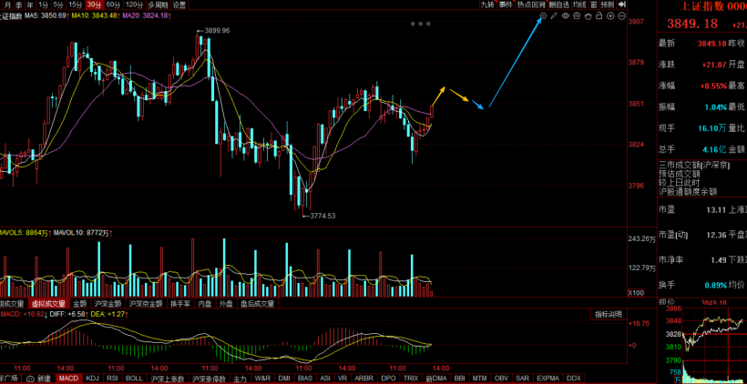747x384 pixels.
Task: Open the 多周期 multi-period view
Action: pos(158,5)
